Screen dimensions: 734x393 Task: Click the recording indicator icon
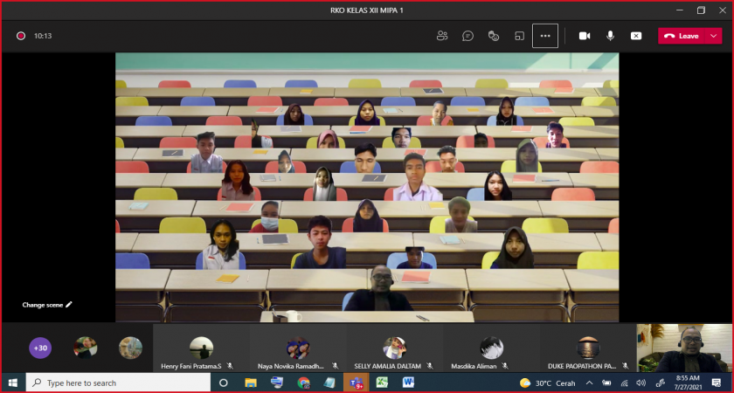pyautogui.click(x=20, y=36)
